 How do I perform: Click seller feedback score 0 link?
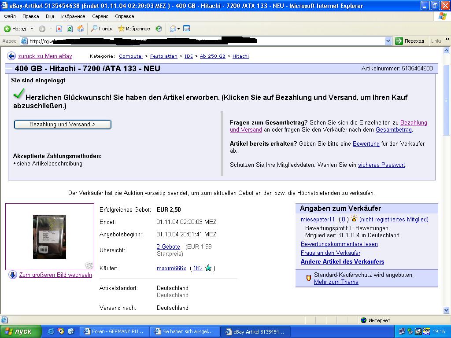point(344,219)
